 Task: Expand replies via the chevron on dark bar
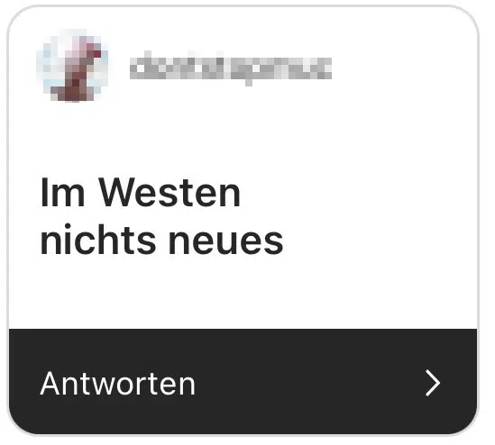tap(433, 383)
